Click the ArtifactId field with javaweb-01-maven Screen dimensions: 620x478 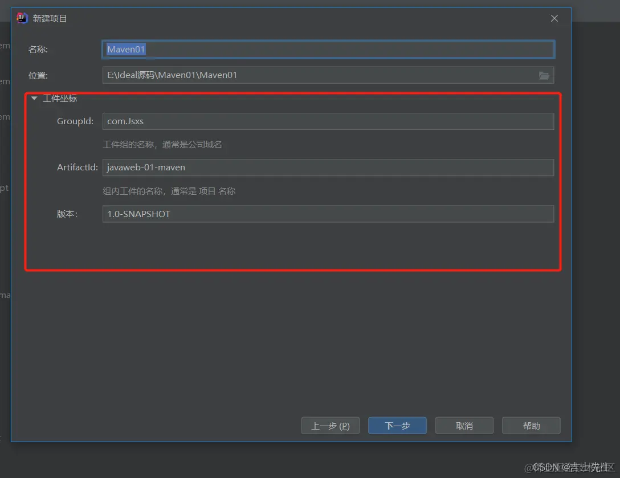328,167
